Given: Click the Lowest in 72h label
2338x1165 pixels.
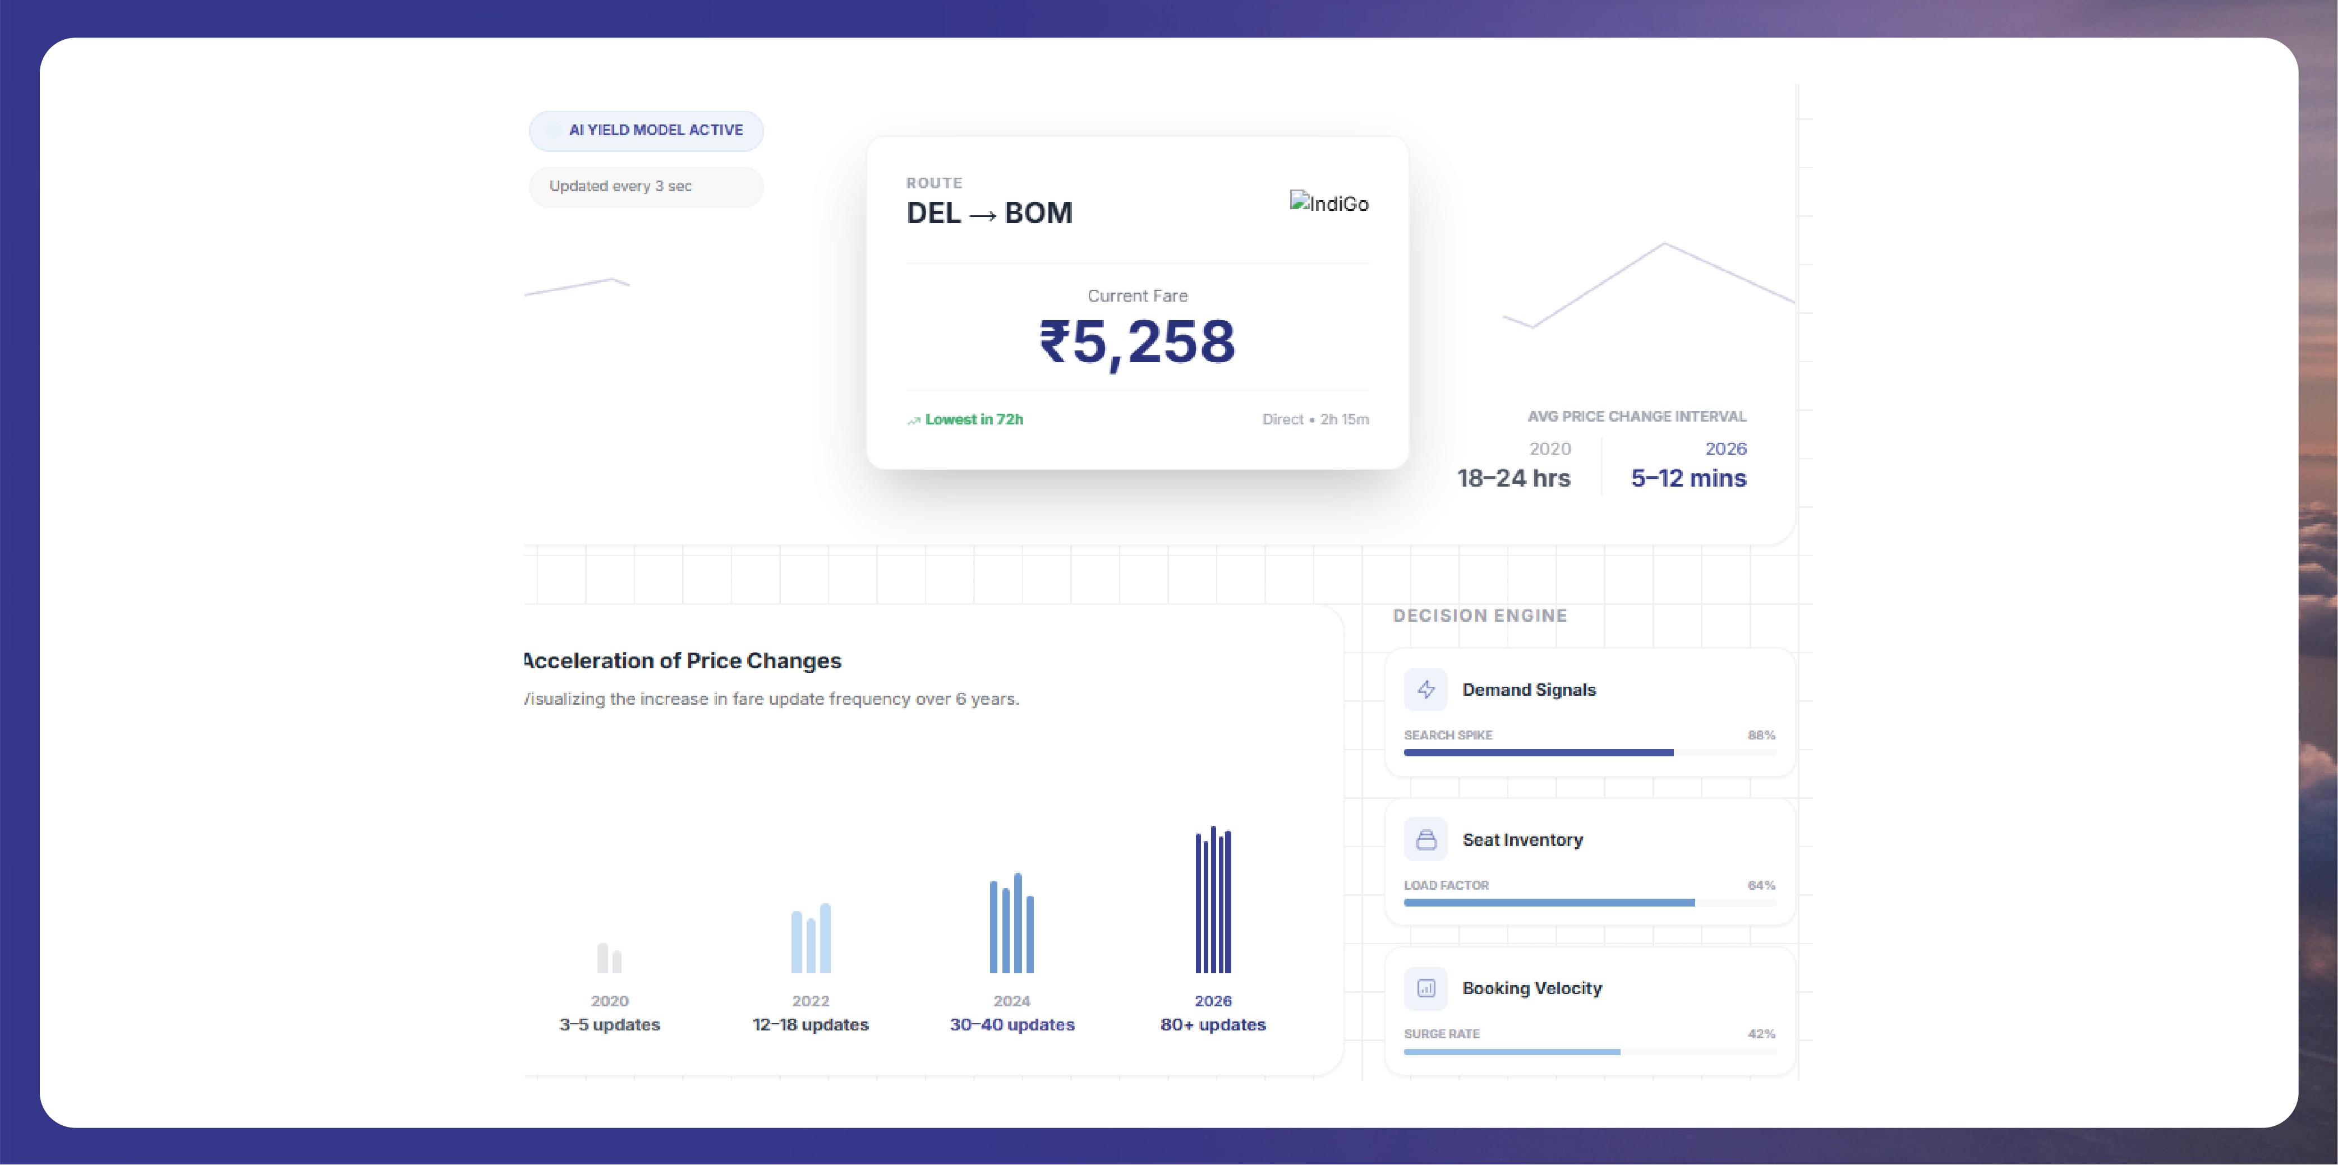Looking at the screenshot, I should pyautogui.click(x=974, y=419).
